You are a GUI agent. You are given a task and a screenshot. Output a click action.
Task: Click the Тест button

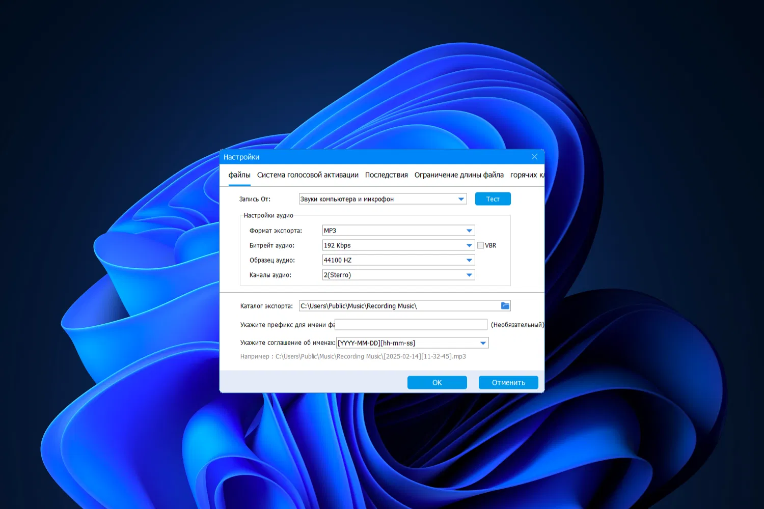493,199
